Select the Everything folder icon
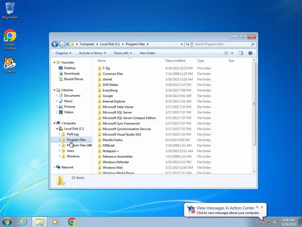 click(x=99, y=90)
